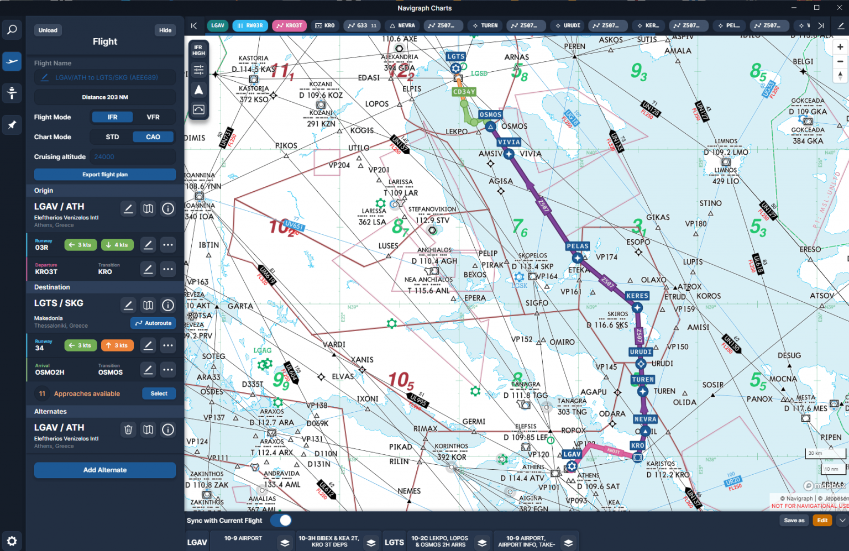Zoom out the map with minus

click(840, 61)
